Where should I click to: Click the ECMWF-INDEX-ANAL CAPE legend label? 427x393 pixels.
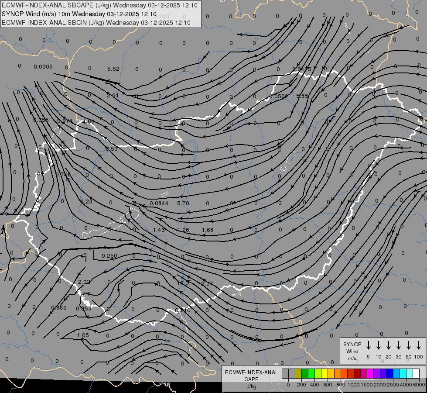click(251, 376)
